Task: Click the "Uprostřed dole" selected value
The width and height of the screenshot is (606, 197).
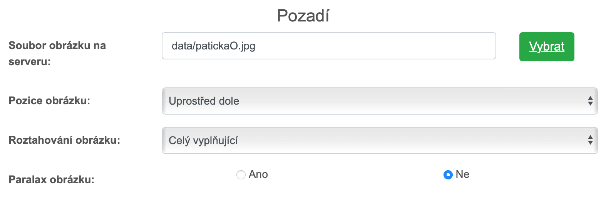Action: (x=204, y=101)
